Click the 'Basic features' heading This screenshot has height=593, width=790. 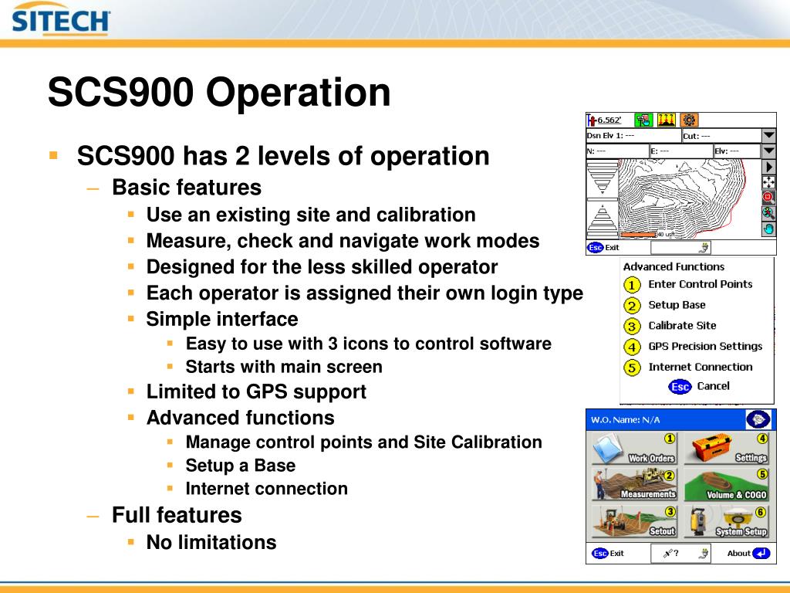187,187
